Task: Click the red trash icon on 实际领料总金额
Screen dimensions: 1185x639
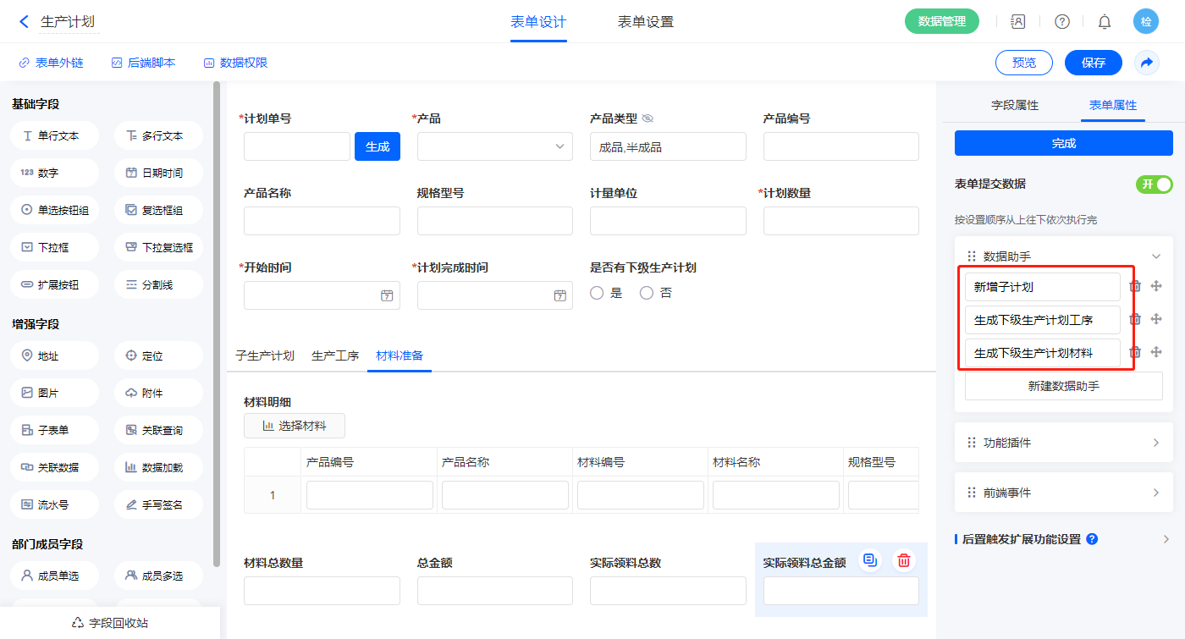Action: [904, 560]
